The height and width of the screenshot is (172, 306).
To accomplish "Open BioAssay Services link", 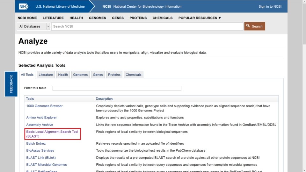I will pyautogui.click(x=40, y=151).
